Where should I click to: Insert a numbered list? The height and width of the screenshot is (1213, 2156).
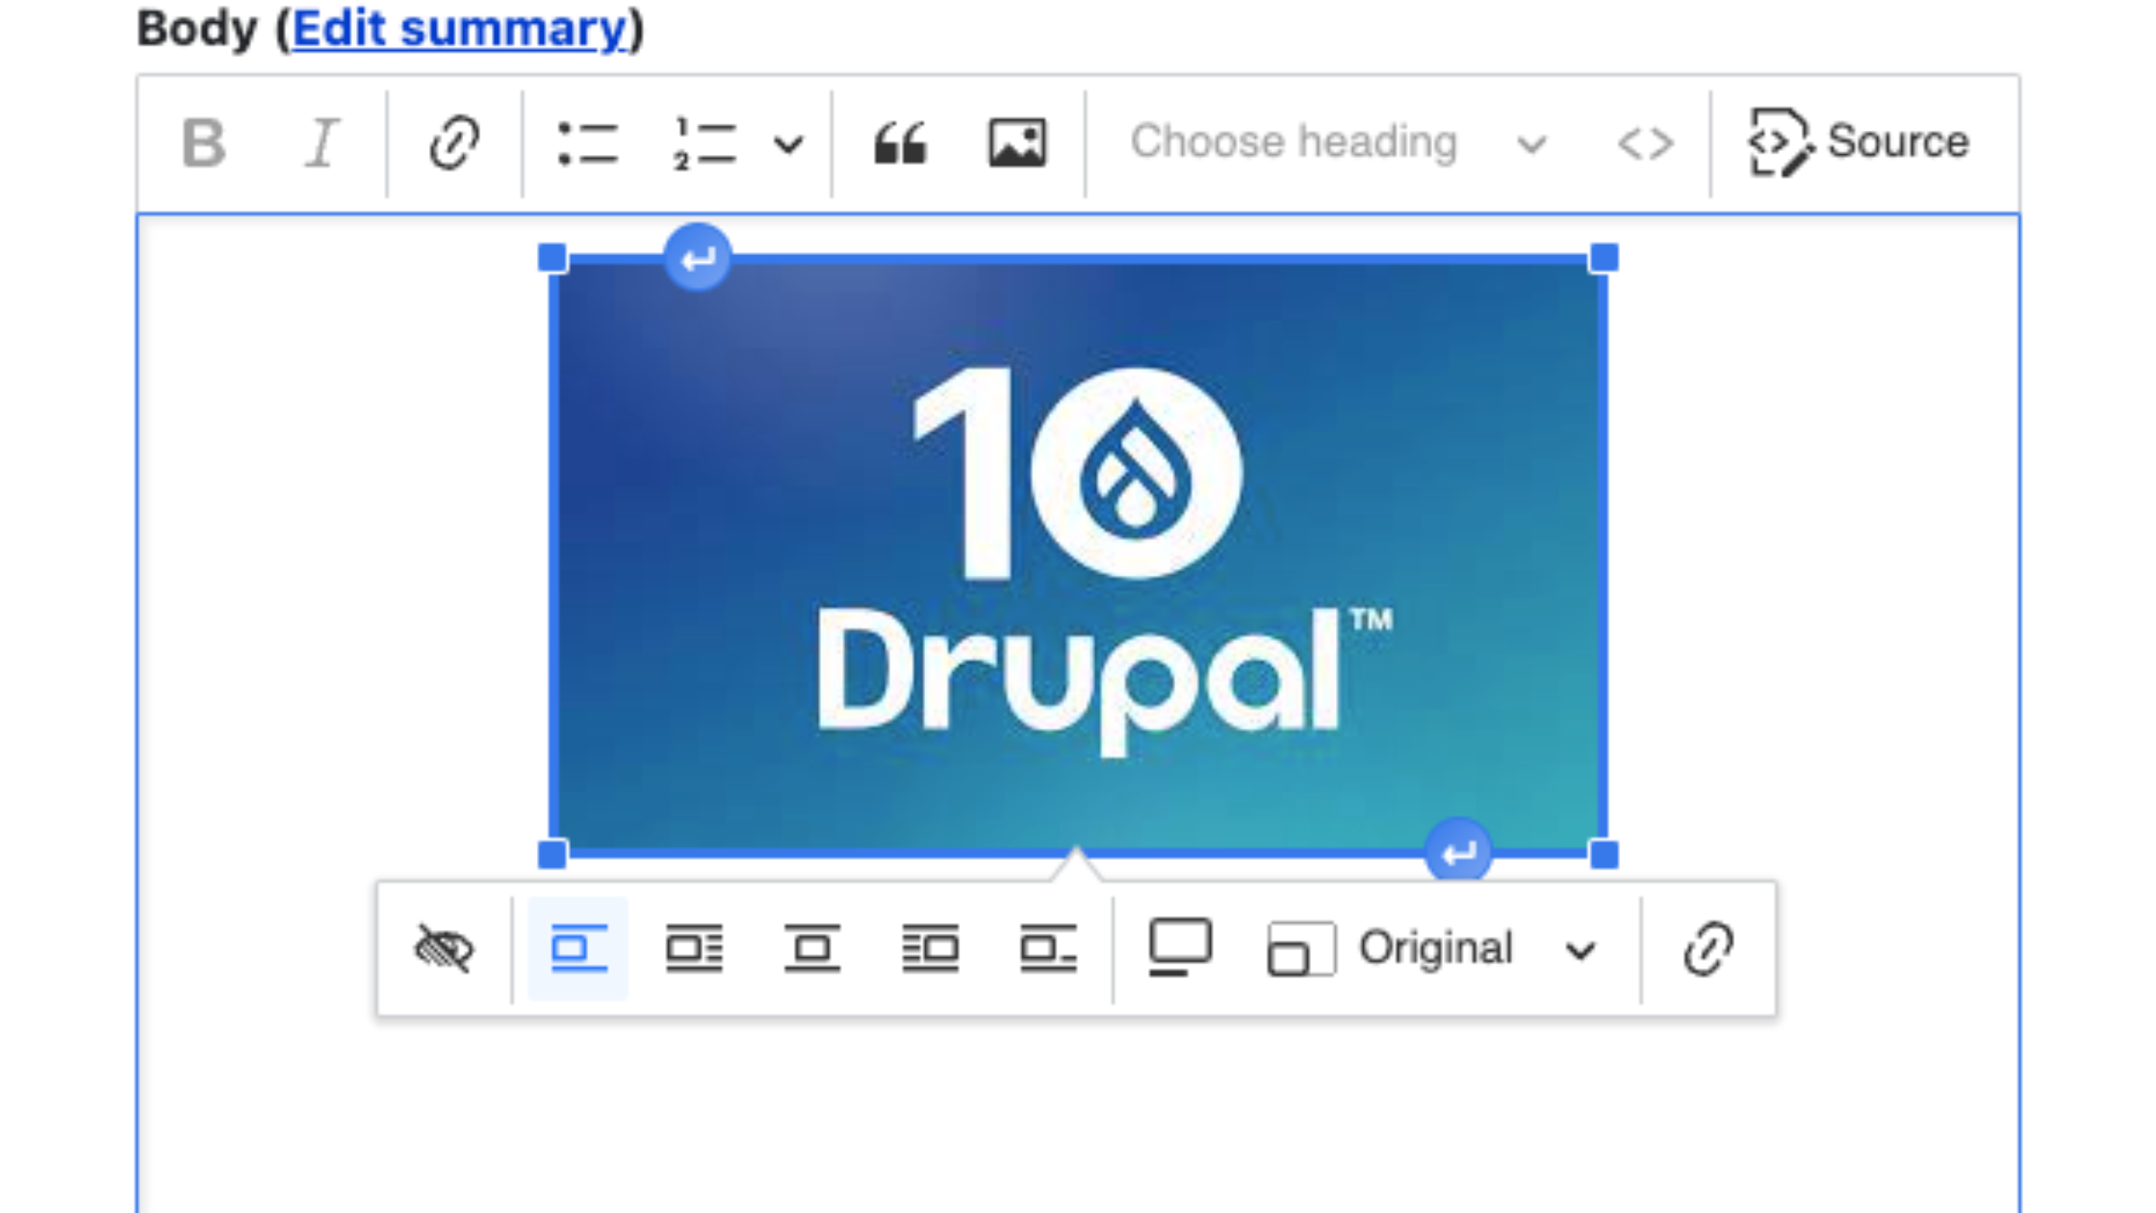[x=705, y=143]
